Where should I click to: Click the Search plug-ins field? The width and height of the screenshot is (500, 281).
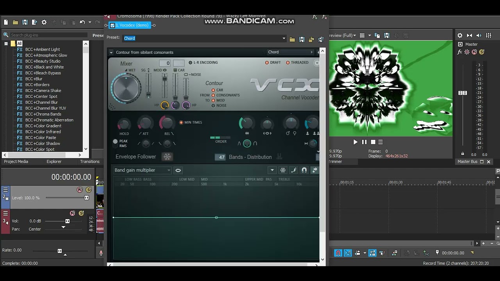coord(49,35)
